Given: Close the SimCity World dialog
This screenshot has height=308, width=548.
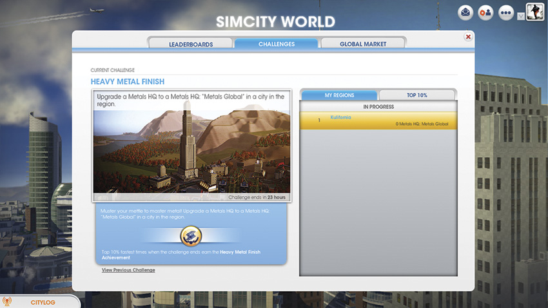Looking at the screenshot, I should pos(468,37).
